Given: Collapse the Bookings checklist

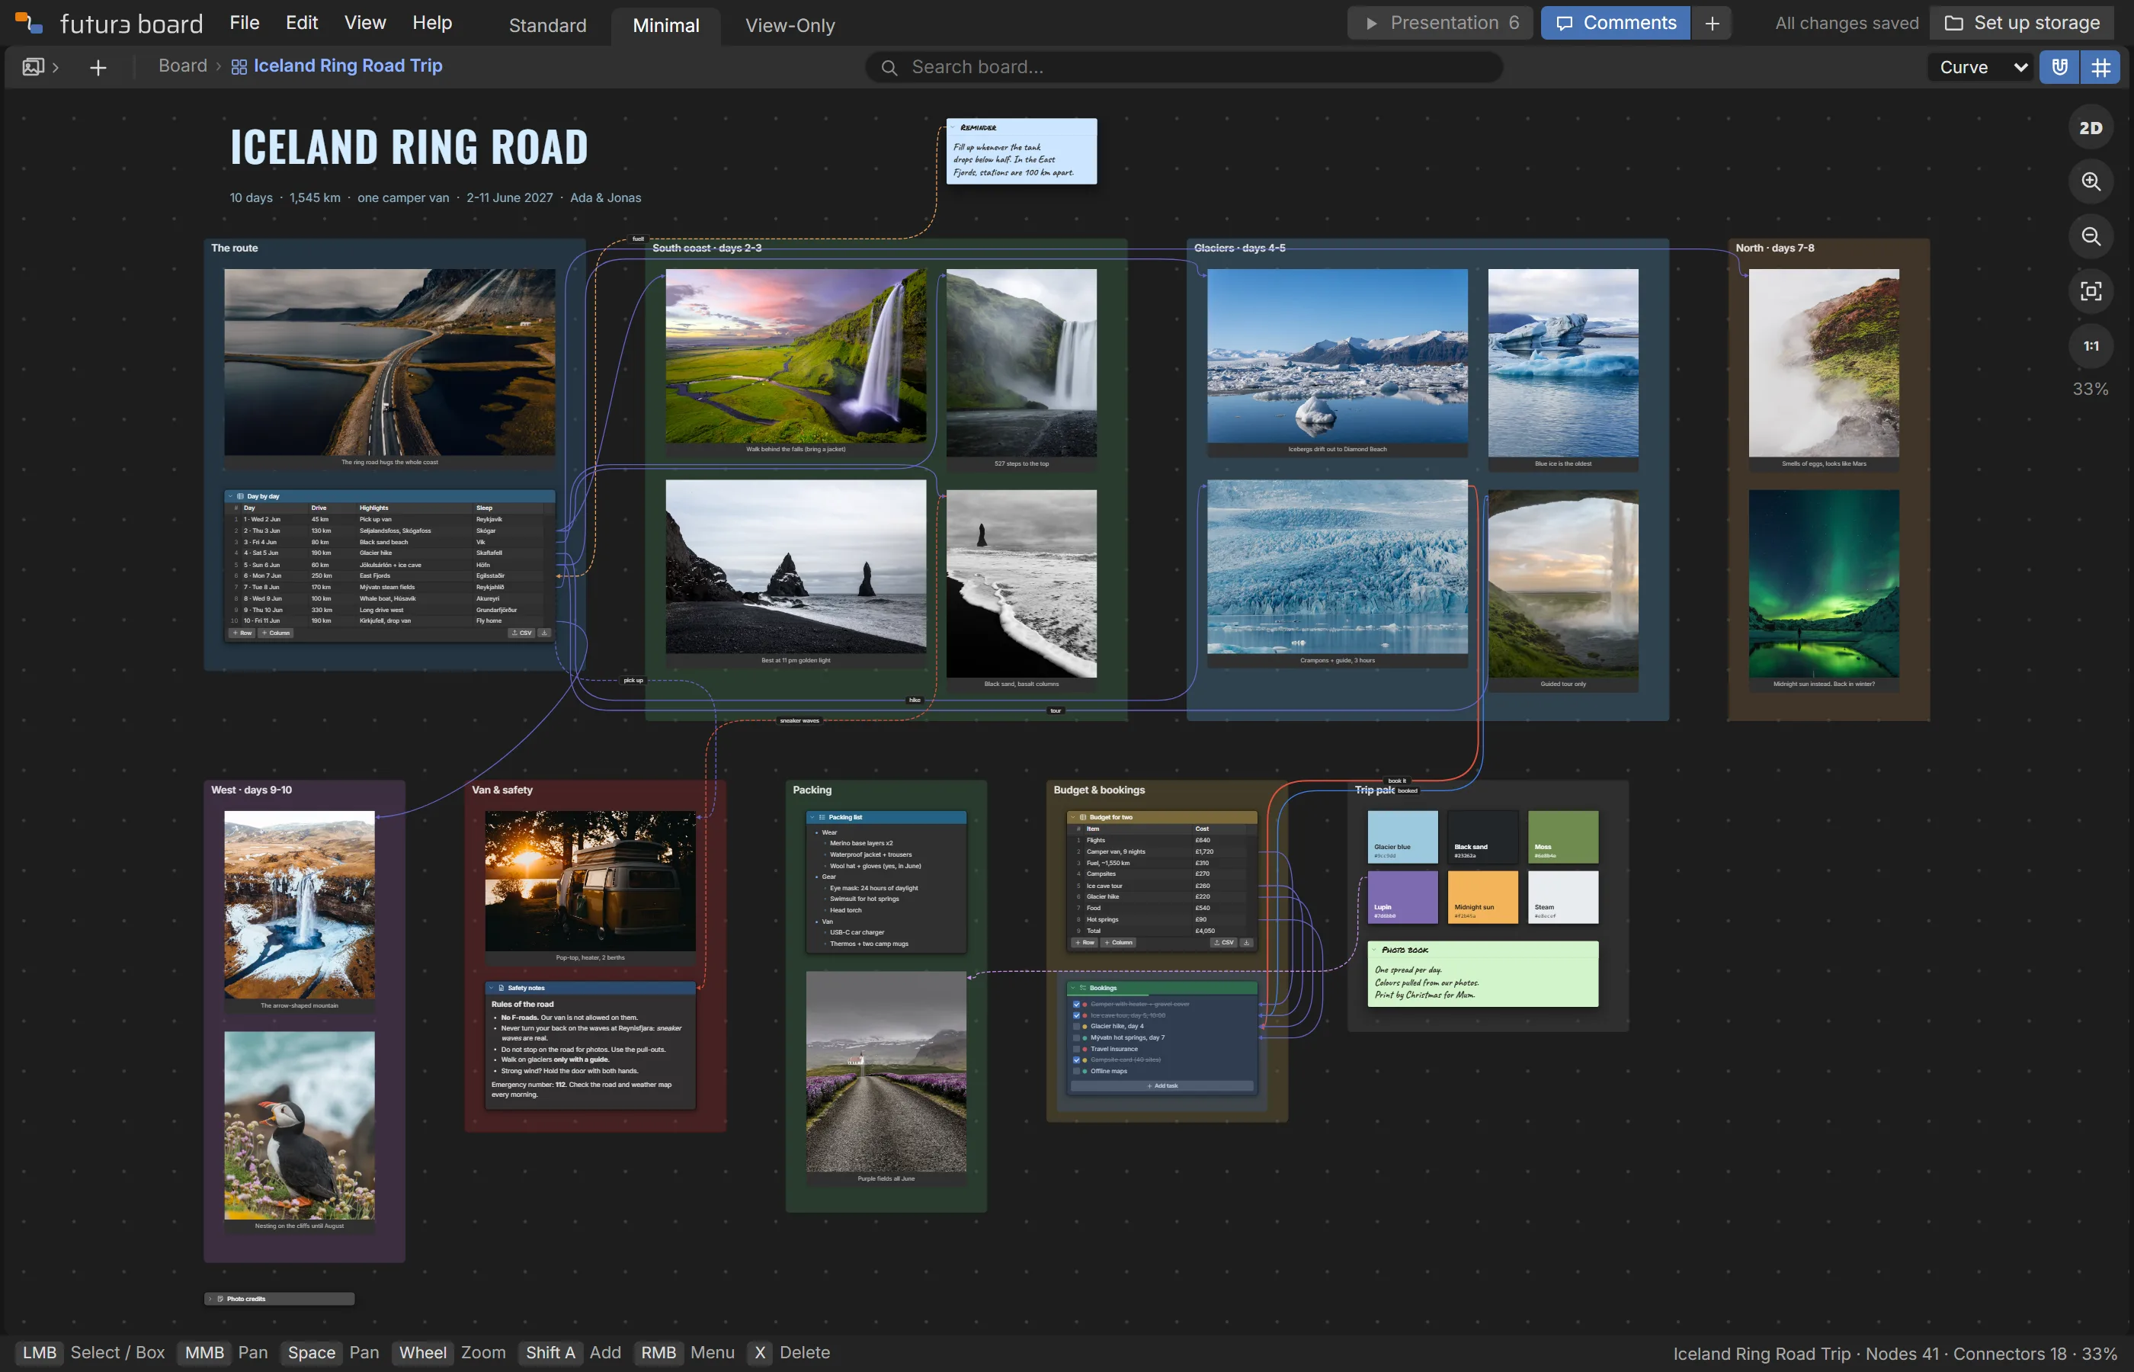Looking at the screenshot, I should click(x=1073, y=988).
